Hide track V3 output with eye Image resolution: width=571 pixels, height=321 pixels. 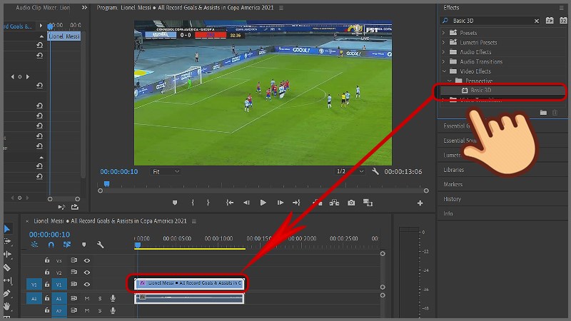click(87, 260)
